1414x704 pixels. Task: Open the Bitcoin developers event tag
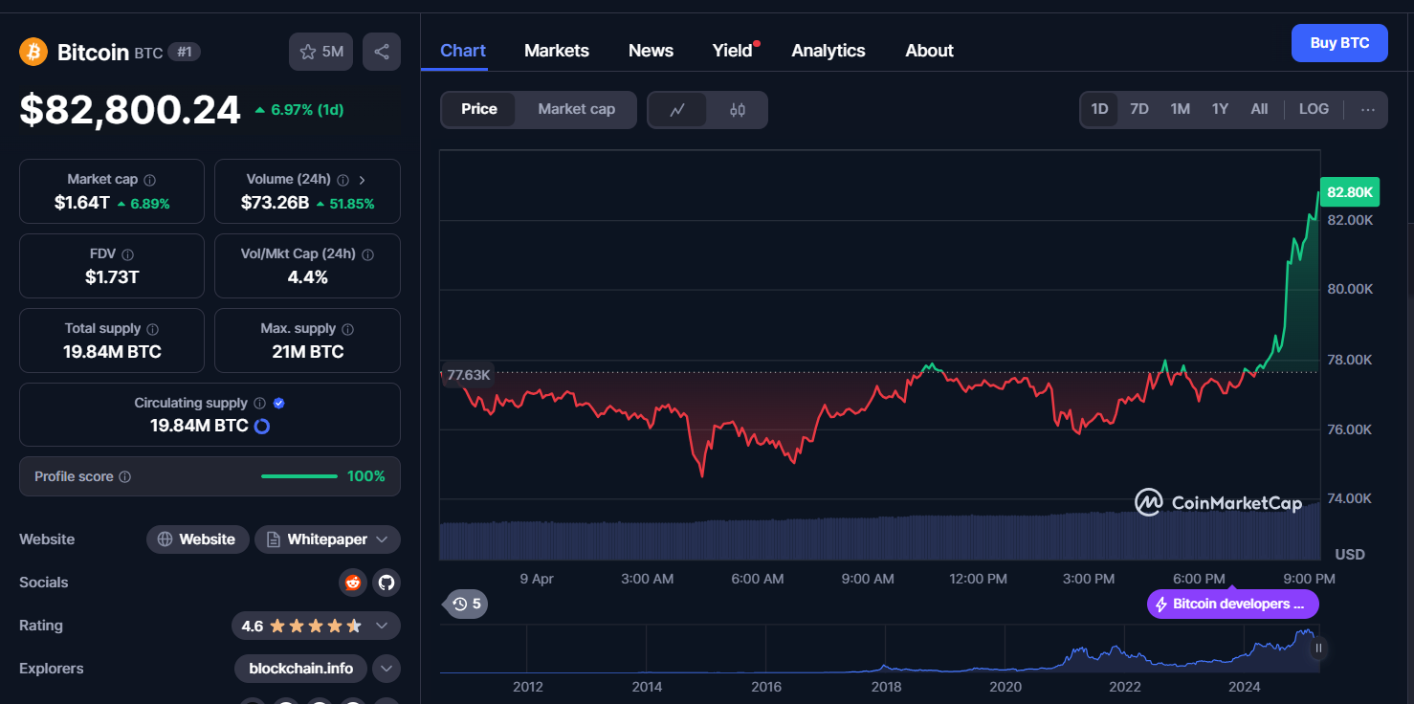click(1232, 605)
